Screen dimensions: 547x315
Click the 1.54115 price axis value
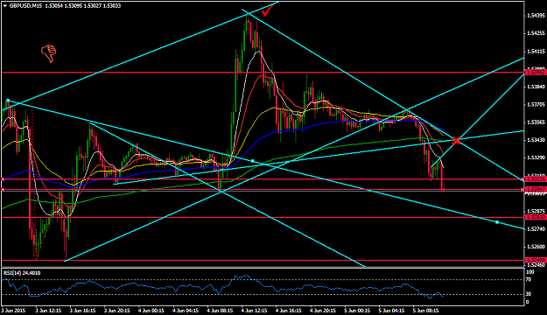536,52
